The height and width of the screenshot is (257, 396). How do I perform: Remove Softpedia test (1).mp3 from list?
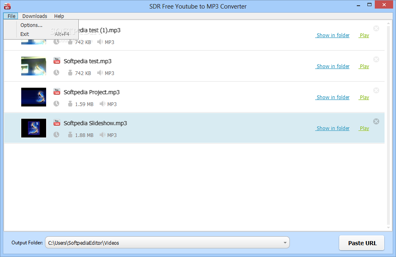click(376, 28)
